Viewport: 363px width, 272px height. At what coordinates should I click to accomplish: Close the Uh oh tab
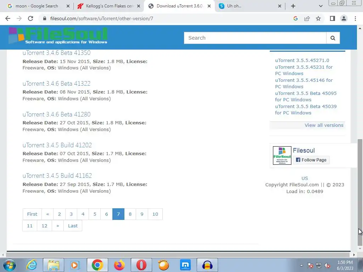(280, 6)
